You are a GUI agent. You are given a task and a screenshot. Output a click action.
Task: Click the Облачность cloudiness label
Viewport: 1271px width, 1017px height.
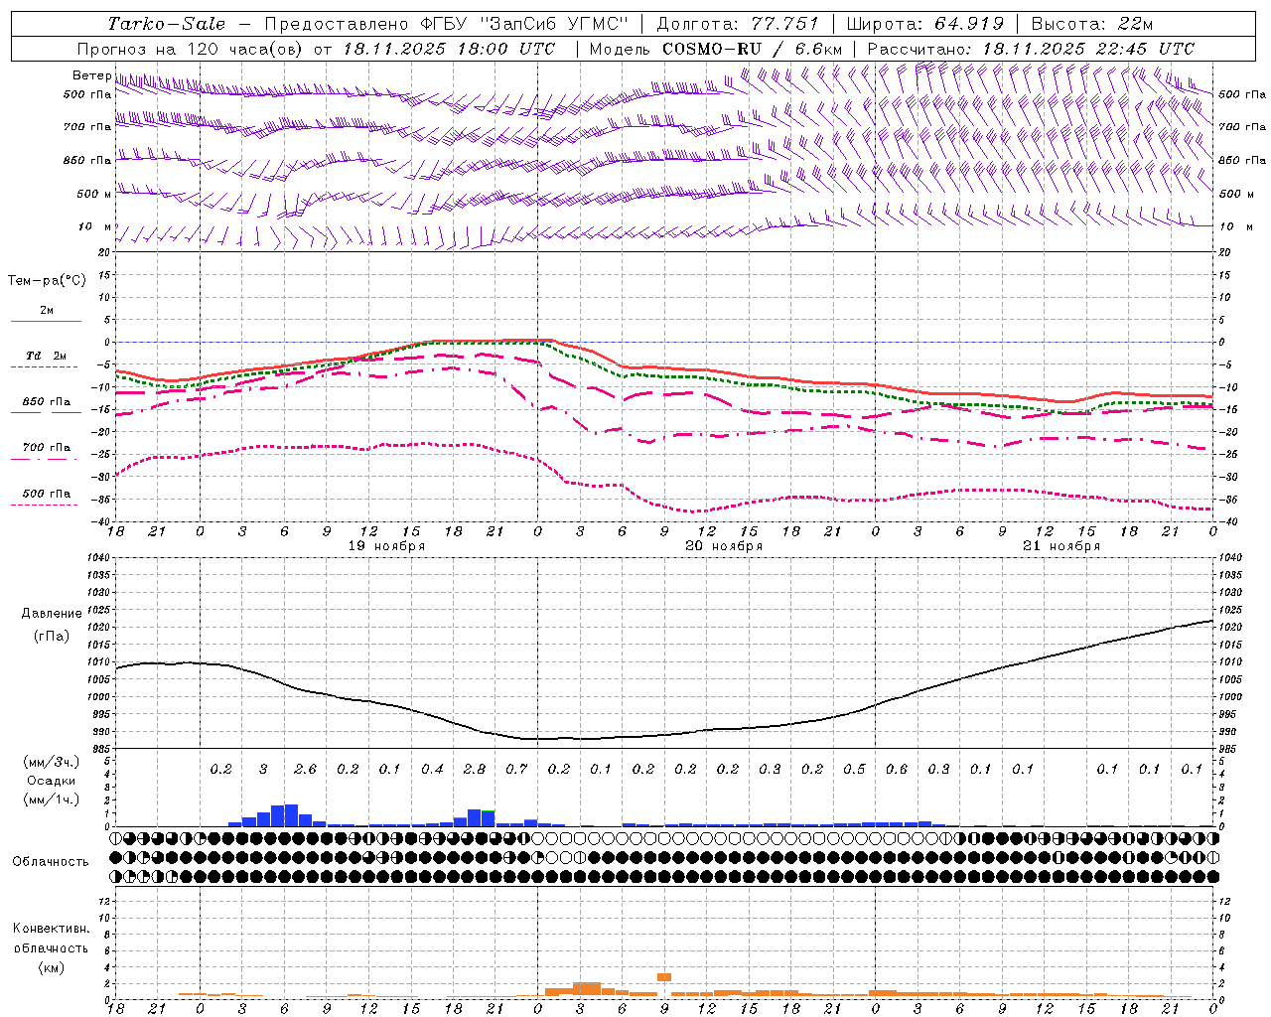tap(51, 862)
